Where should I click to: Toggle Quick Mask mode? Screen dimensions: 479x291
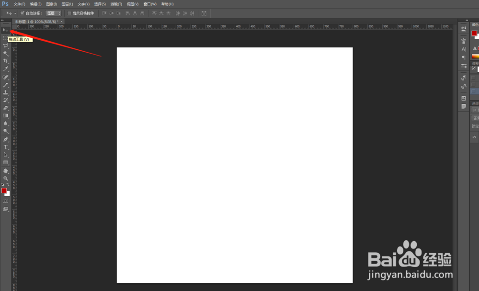(5, 201)
